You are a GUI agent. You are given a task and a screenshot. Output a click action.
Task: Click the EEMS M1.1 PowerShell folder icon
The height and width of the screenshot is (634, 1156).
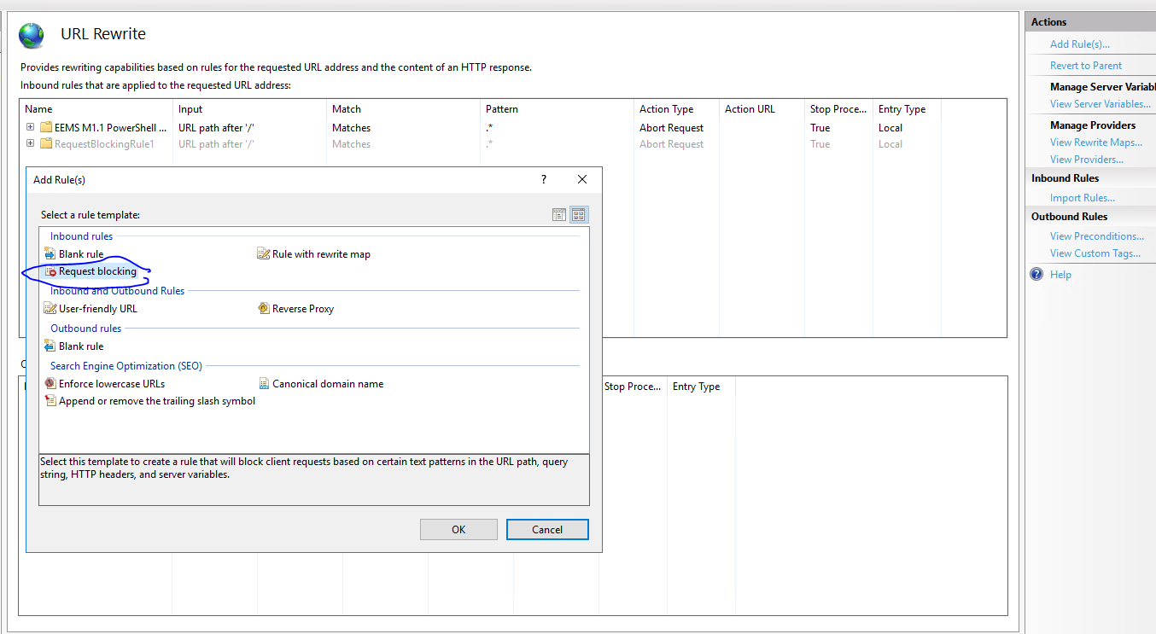[46, 128]
